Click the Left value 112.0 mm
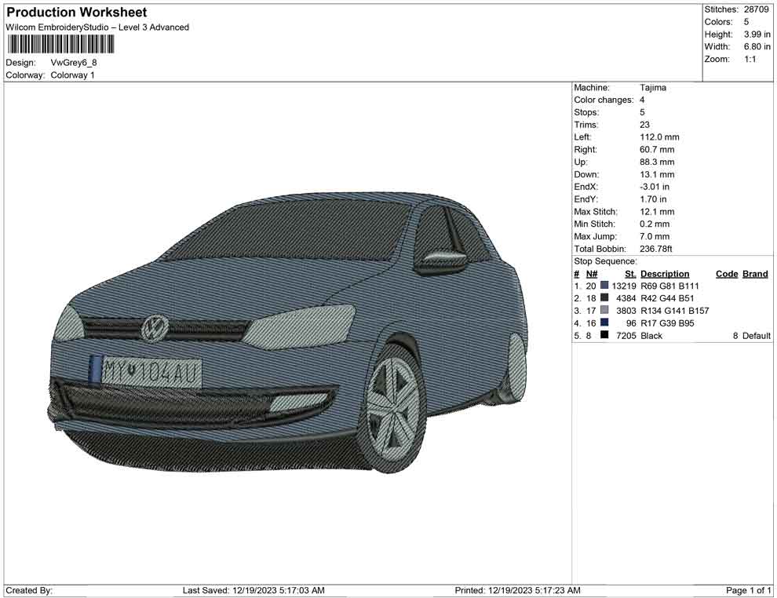Image resolution: width=777 pixels, height=598 pixels. 659,137
